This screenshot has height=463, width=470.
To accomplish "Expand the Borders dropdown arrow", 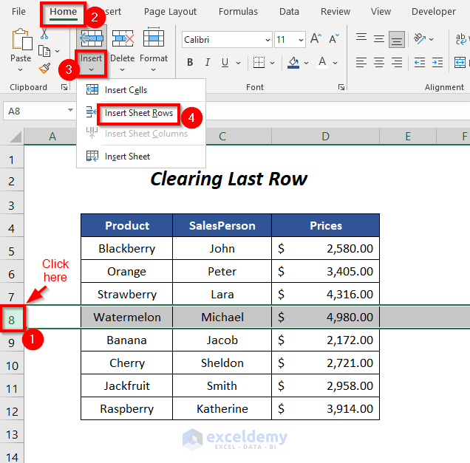I will 272,63.
